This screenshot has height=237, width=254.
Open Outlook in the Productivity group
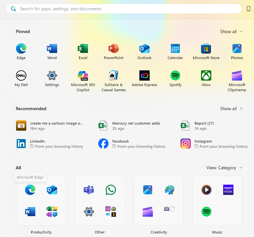(52, 190)
